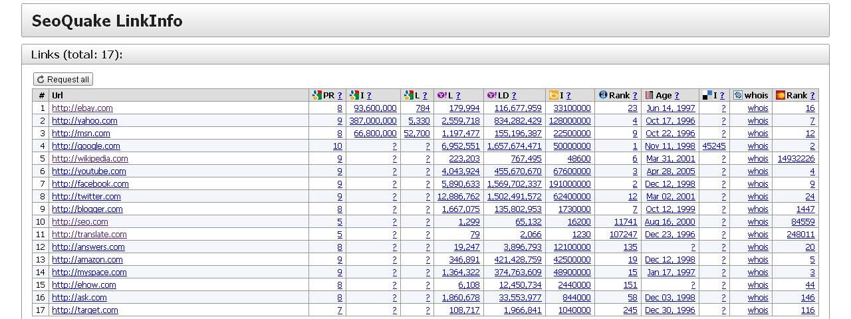Click whois link in the google.com row
This screenshot has height=319, width=851.
(x=758, y=146)
